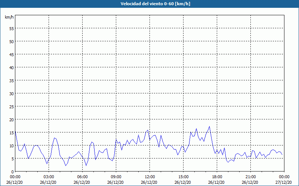Click the 15:00 time axis label
Image resolution: width=299 pixels, height=186 pixels.
click(183, 177)
